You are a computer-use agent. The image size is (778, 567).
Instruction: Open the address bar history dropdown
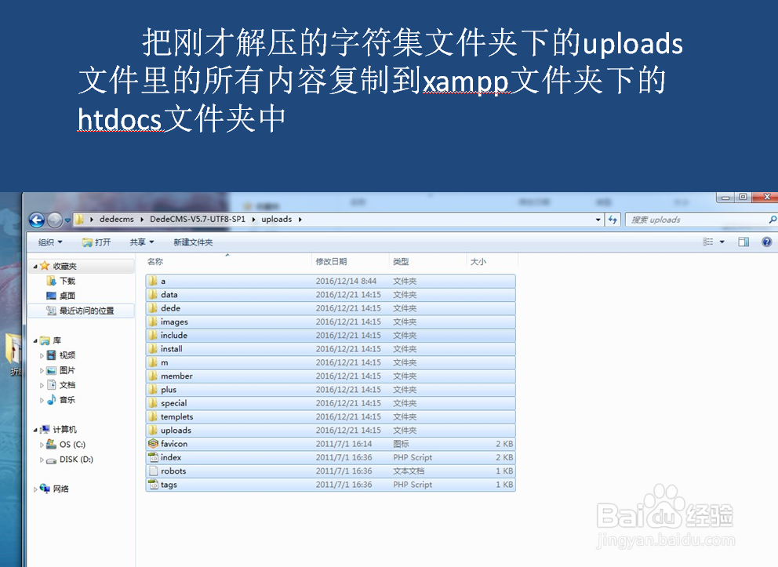pyautogui.click(x=598, y=220)
